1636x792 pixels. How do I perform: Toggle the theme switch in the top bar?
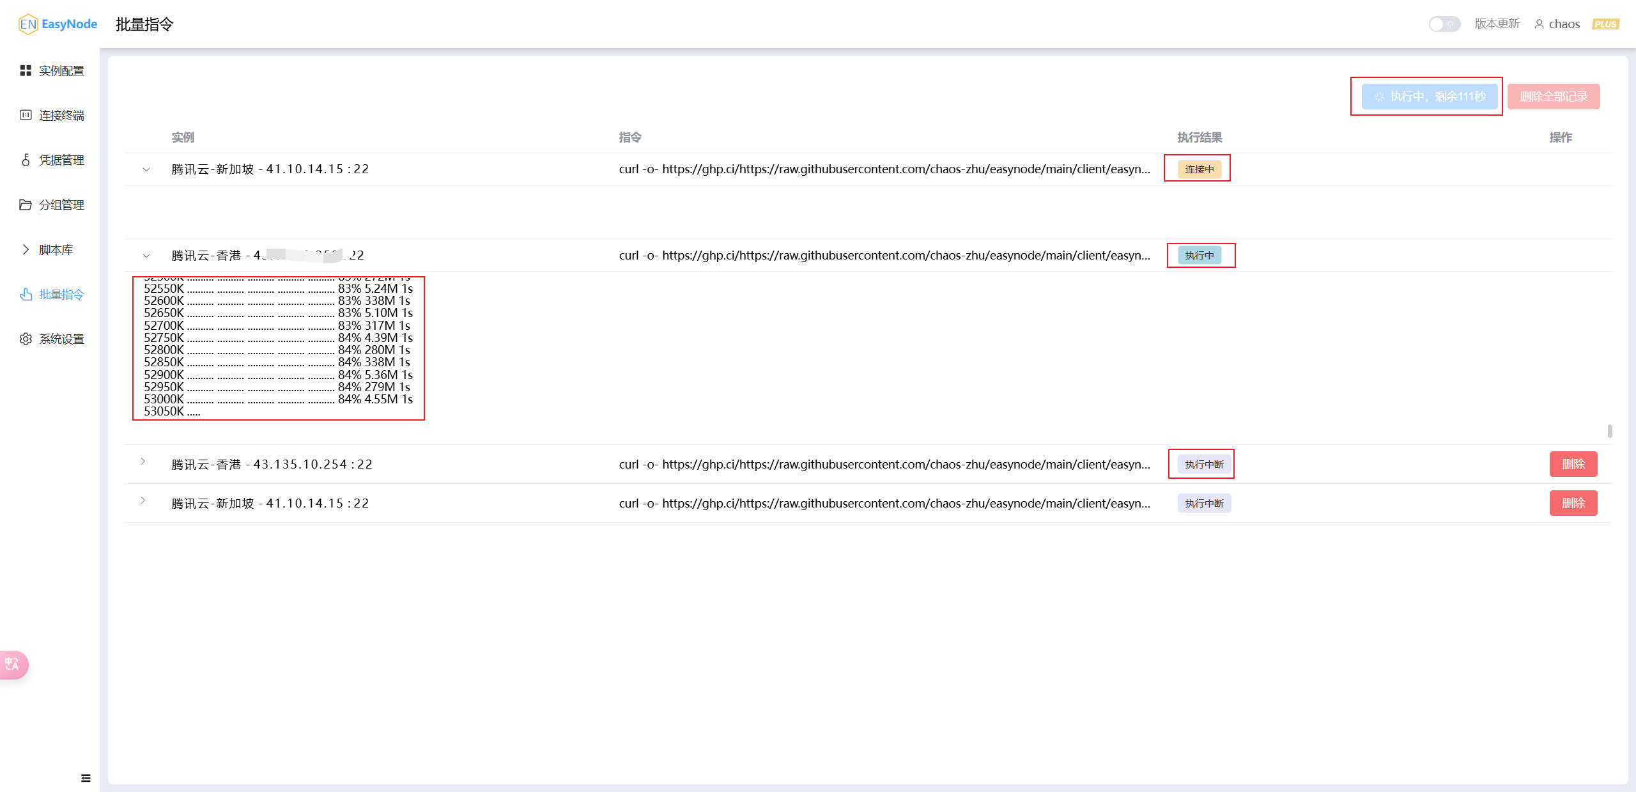pyautogui.click(x=1444, y=24)
